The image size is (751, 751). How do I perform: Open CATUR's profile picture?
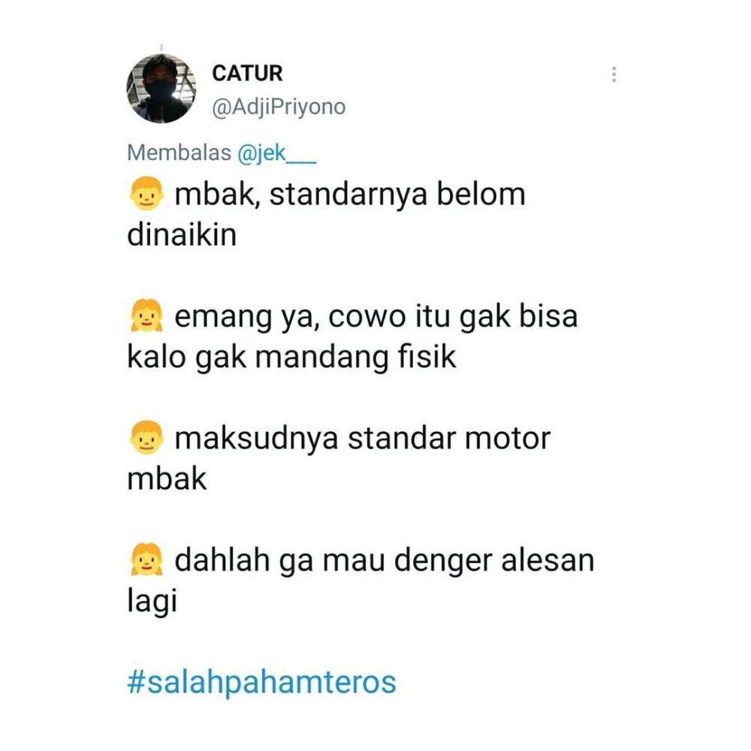click(161, 88)
